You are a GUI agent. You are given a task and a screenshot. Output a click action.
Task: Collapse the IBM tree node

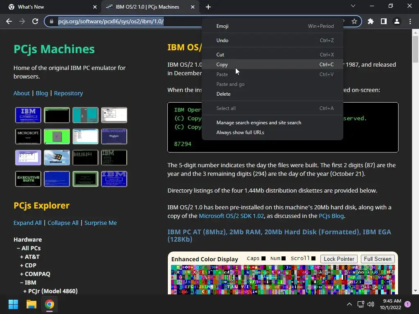point(28,283)
